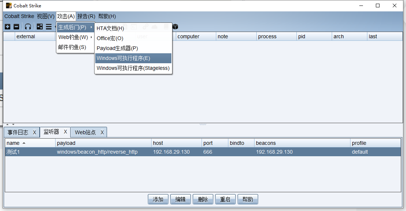Collapse the bottom pane using the split-pane down arrow
The image size is (406, 211).
coord(13,125)
